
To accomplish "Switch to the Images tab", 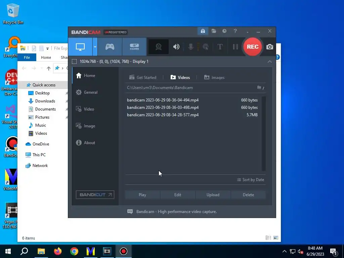I will pyautogui.click(x=214, y=78).
